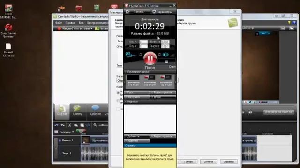Pause the HyperCam recording with the red button

[150, 58]
